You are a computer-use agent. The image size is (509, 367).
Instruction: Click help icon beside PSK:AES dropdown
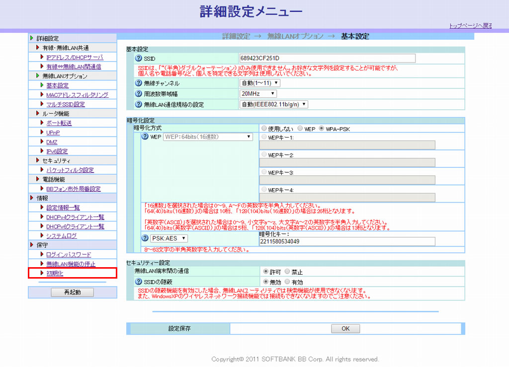click(146, 238)
